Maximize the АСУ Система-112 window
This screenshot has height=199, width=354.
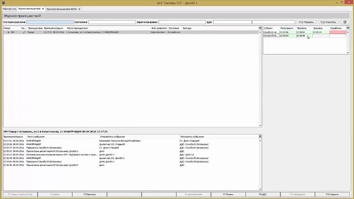(342, 2)
